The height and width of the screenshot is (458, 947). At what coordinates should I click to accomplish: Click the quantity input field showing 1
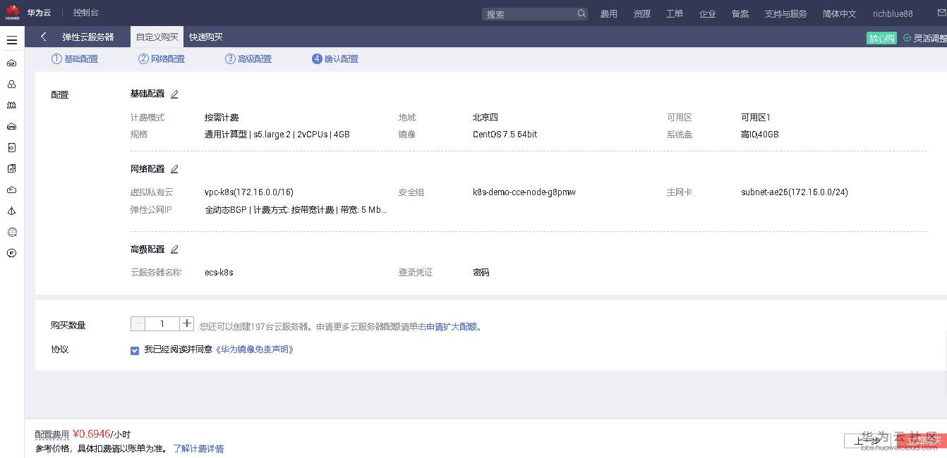pyautogui.click(x=162, y=323)
